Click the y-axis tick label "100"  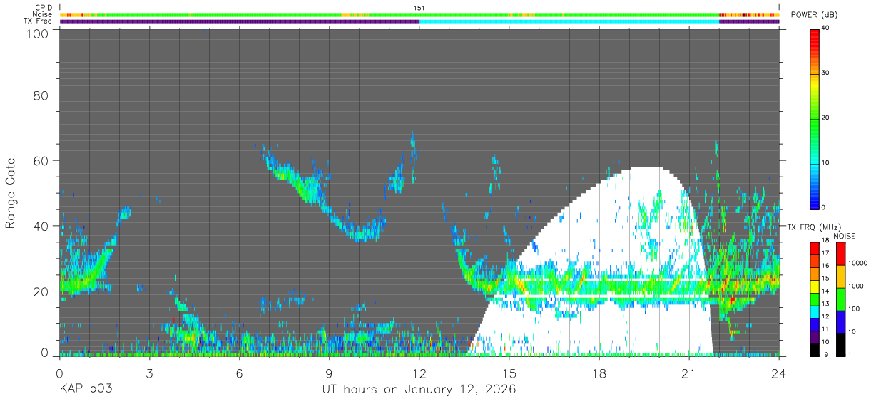pyautogui.click(x=37, y=34)
